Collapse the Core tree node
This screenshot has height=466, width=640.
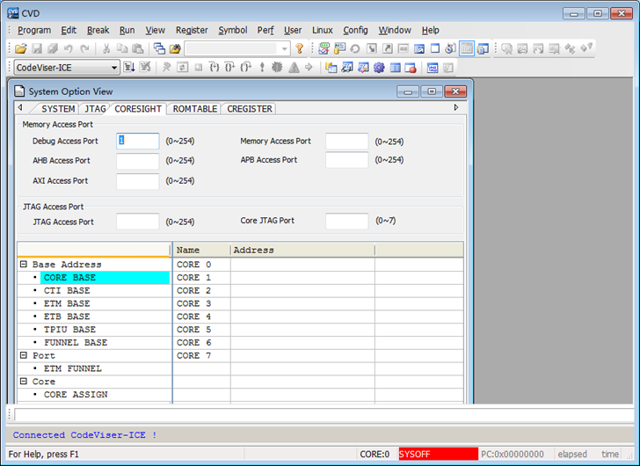point(24,381)
